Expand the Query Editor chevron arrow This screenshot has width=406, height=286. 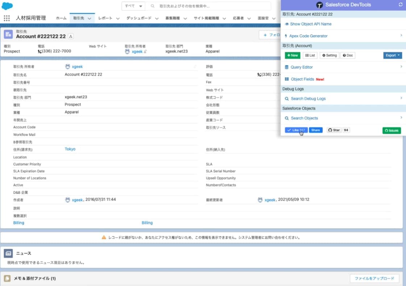(401, 67)
